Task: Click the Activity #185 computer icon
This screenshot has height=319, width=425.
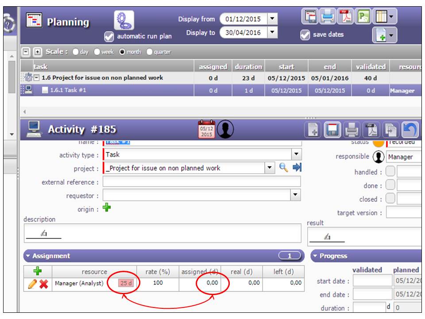Action: 34,129
